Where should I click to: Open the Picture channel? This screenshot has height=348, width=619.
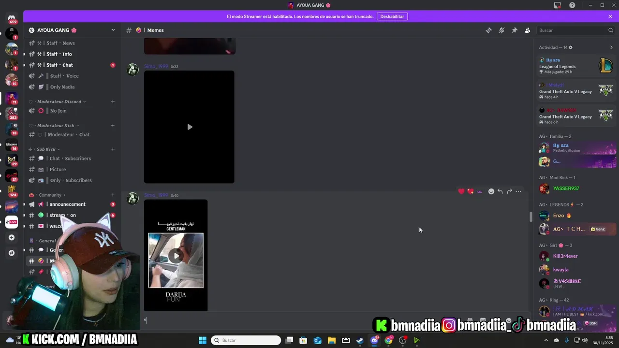click(72, 169)
